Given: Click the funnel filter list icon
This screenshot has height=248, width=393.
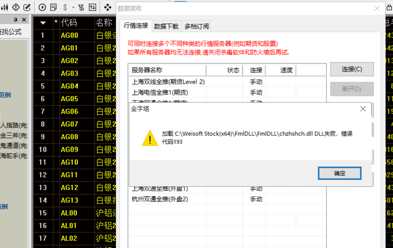Looking at the screenshot, I should pyautogui.click(x=81, y=7).
